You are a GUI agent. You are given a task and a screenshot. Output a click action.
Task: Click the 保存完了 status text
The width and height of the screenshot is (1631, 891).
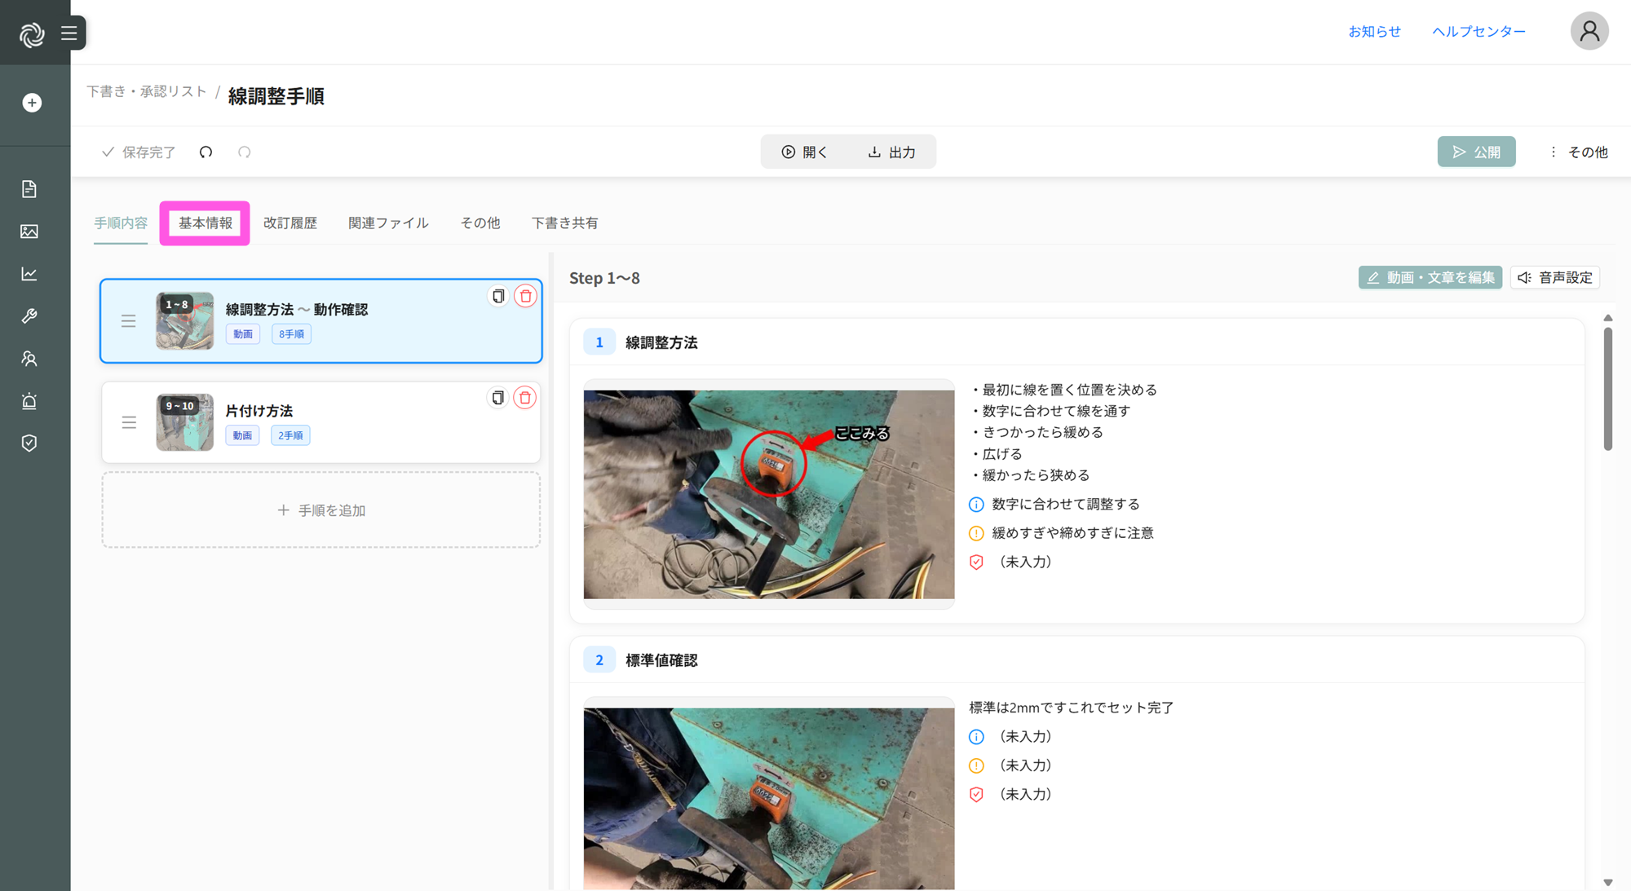click(148, 152)
